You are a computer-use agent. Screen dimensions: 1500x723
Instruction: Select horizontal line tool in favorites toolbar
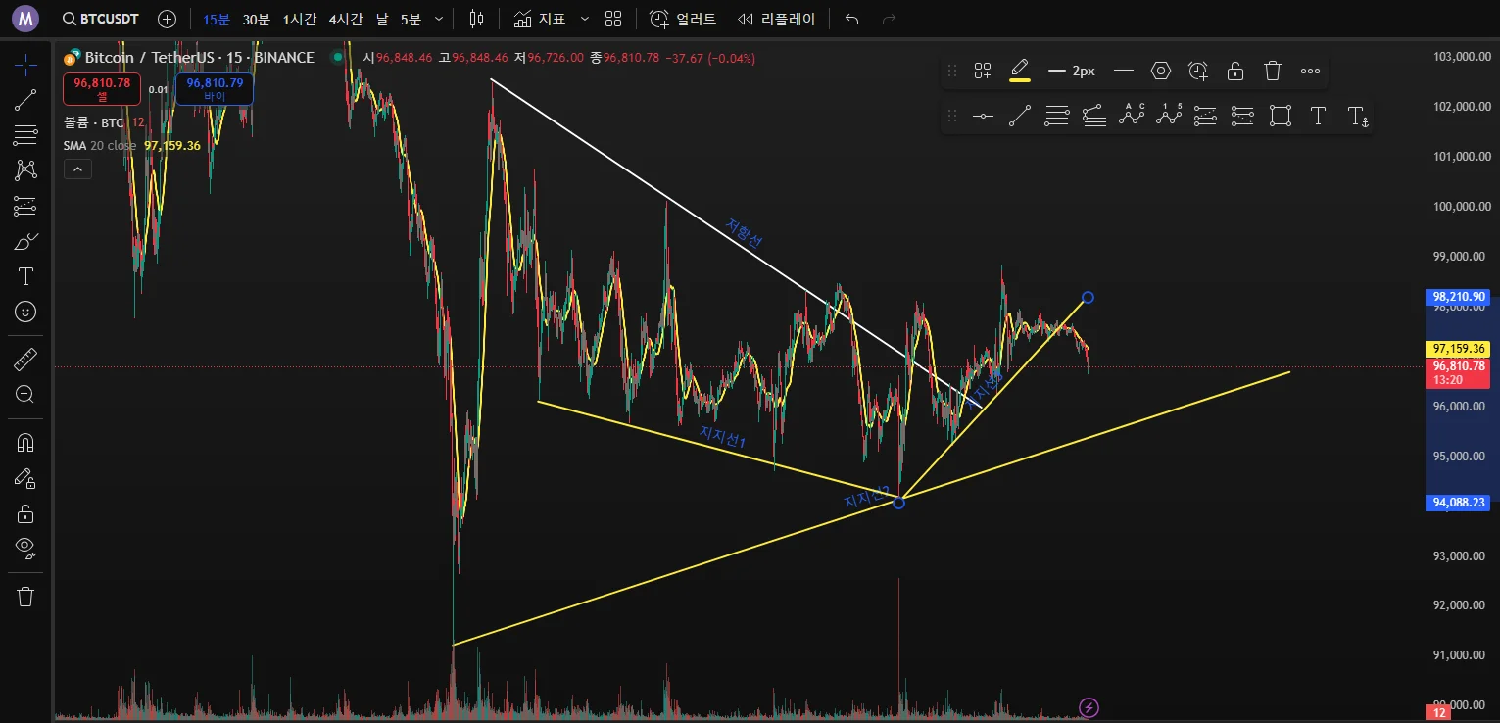coord(983,117)
